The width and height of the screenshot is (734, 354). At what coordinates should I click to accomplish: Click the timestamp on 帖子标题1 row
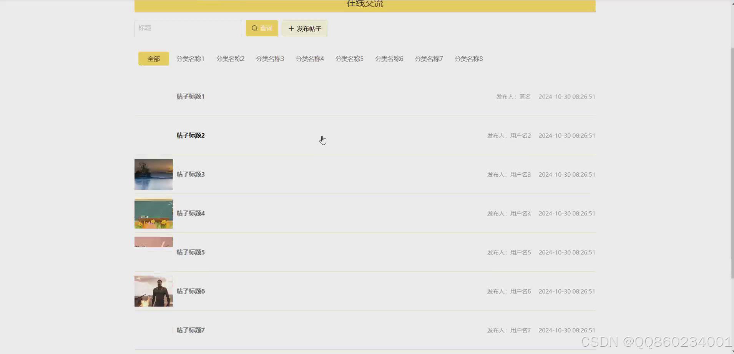pos(567,97)
